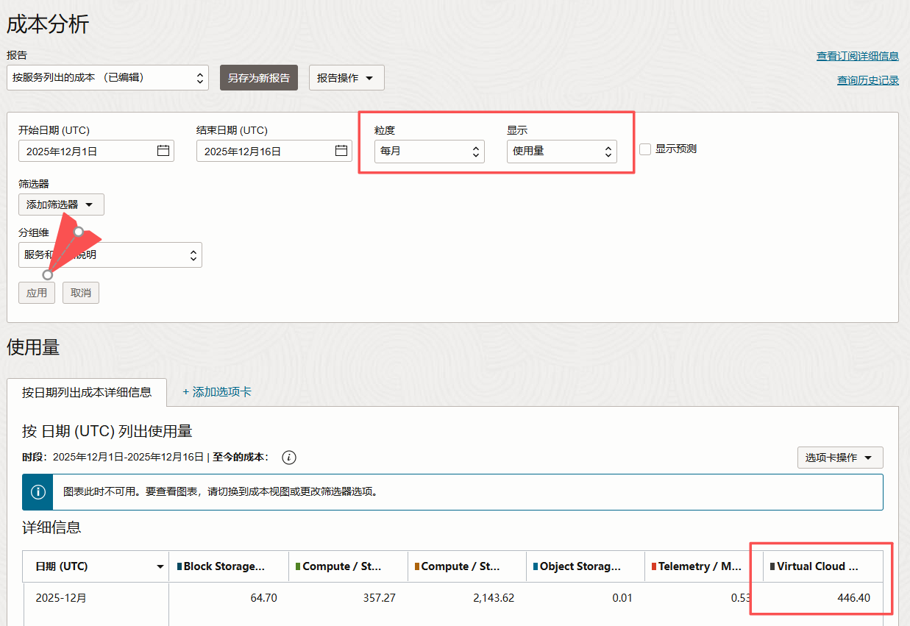Click the info icon beside 至今的成本

point(289,458)
